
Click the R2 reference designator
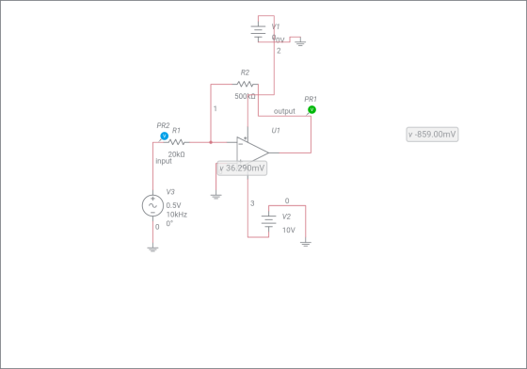(x=245, y=72)
